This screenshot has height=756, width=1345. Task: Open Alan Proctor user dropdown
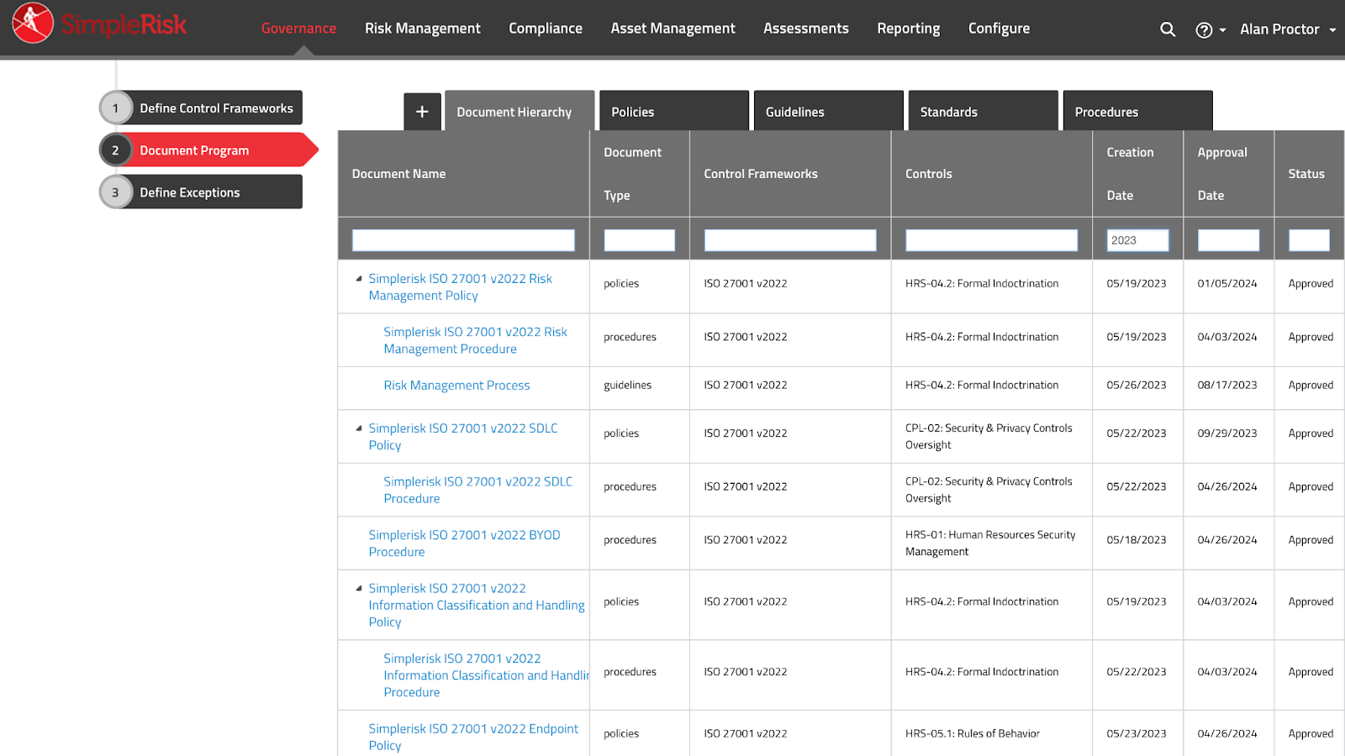click(1287, 29)
